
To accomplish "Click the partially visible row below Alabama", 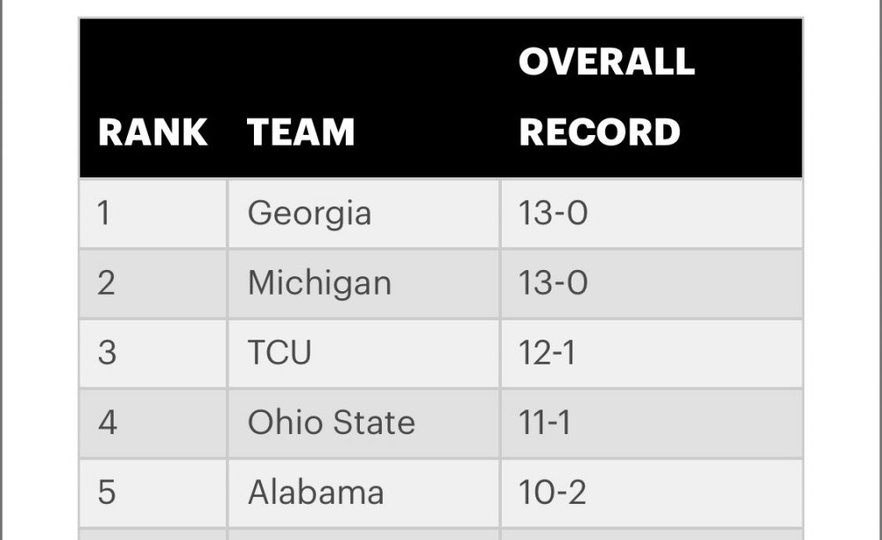I will click(x=441, y=535).
